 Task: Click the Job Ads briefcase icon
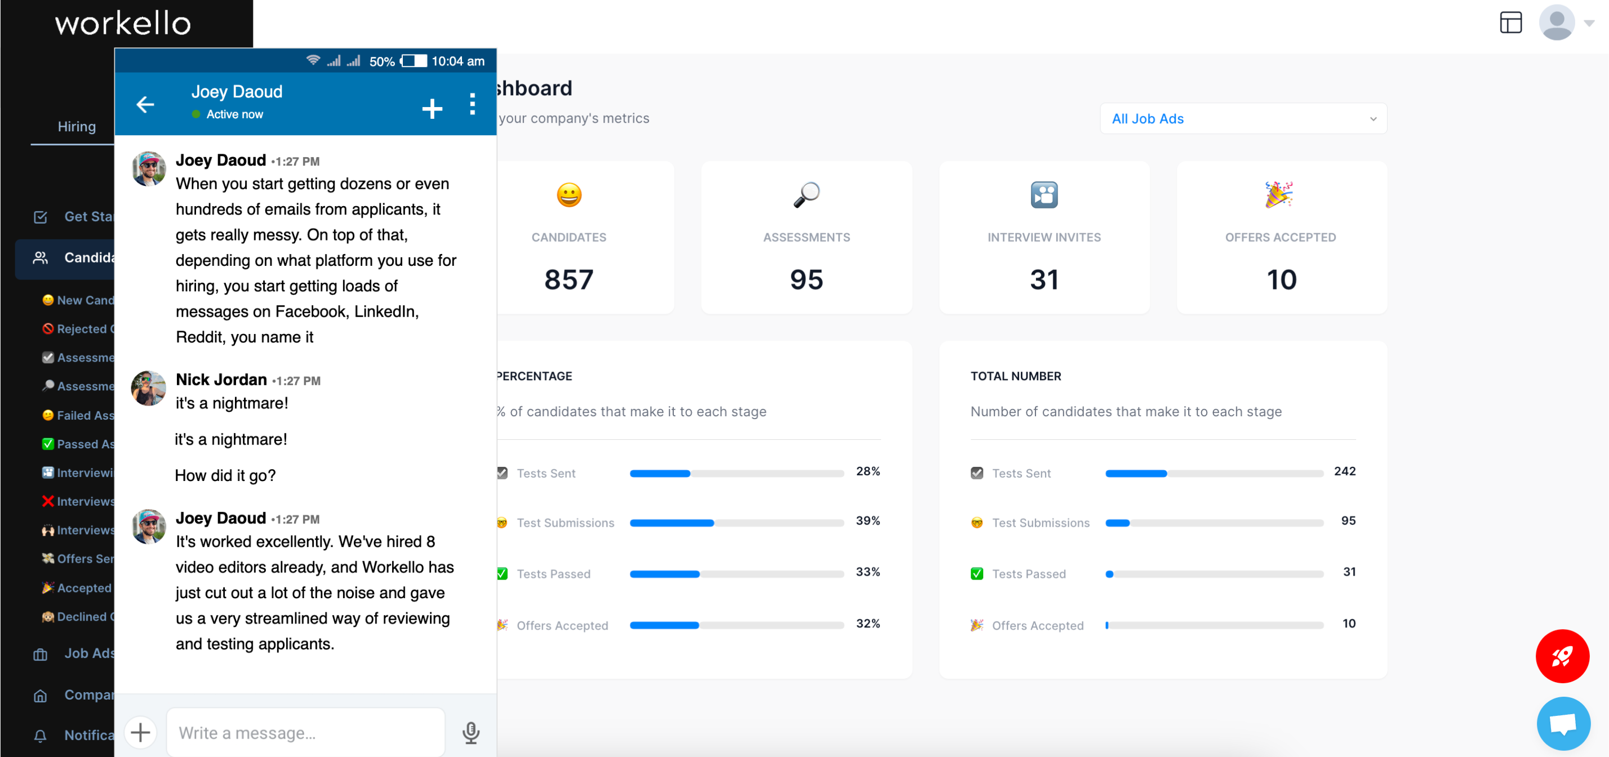[40, 654]
